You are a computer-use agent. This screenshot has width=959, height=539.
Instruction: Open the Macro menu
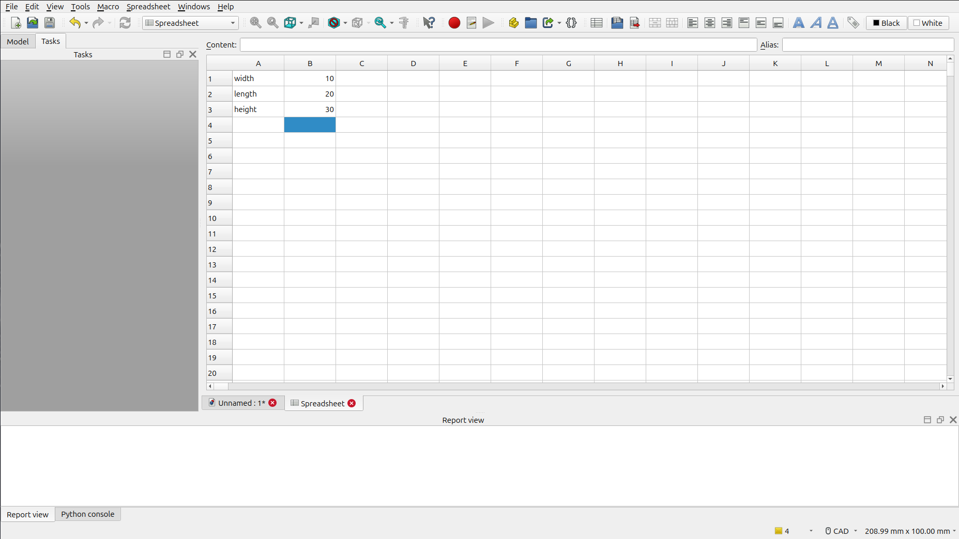pos(108,7)
